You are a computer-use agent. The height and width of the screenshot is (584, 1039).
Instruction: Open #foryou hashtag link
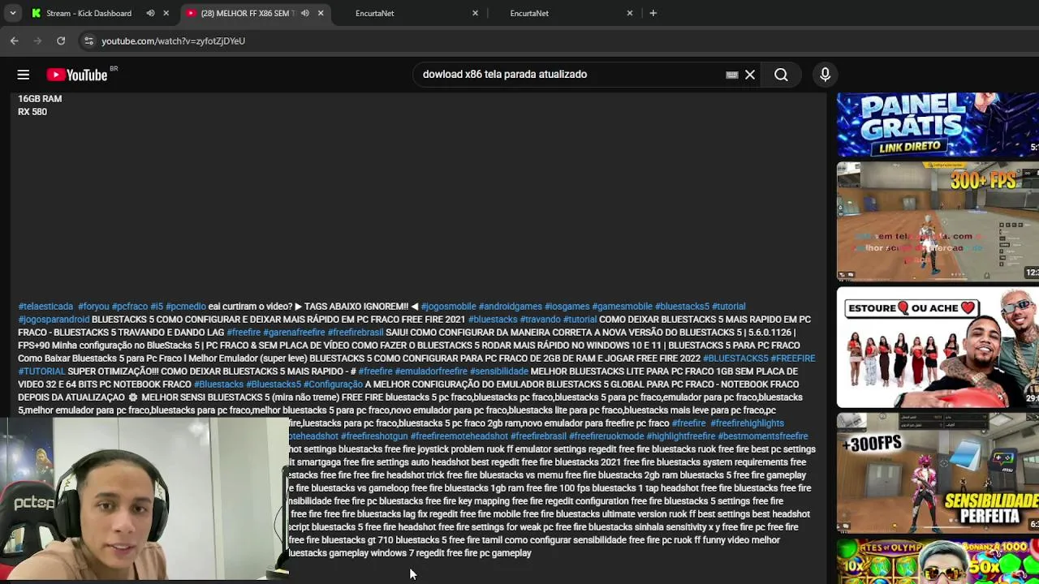click(93, 307)
